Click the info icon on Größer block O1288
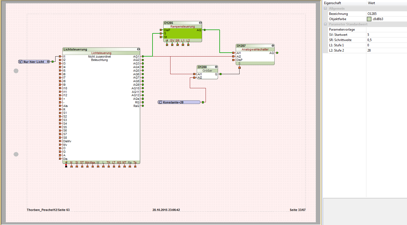This screenshot has height=225, width=407. [x=216, y=67]
